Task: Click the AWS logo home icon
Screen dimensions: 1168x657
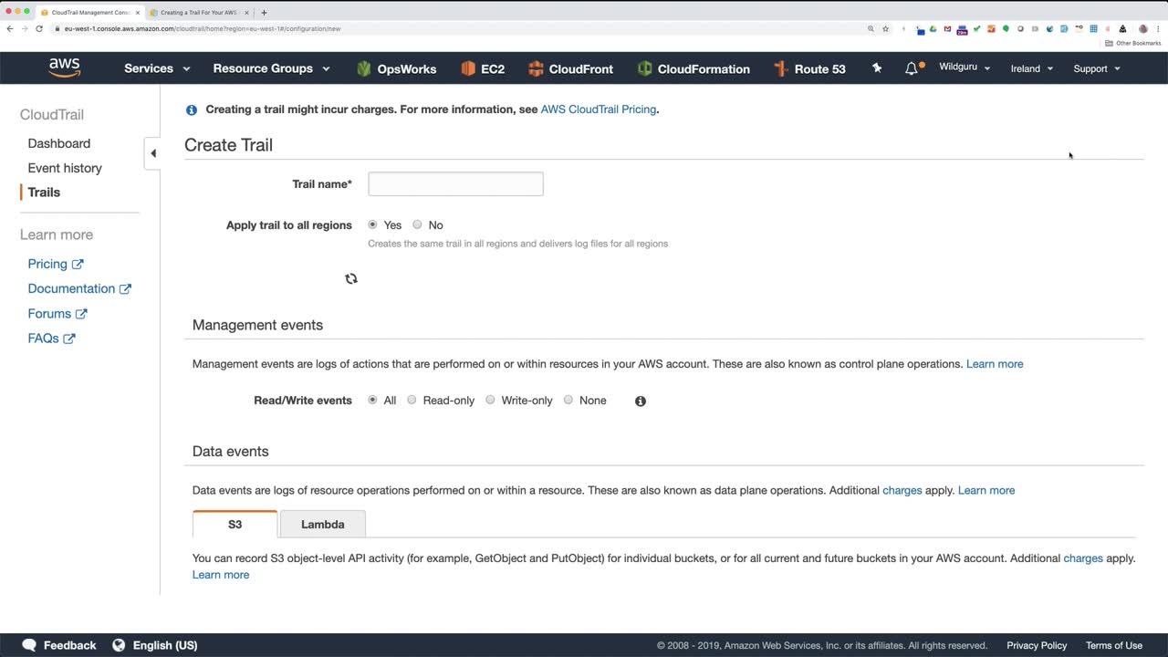Action: coord(65,68)
